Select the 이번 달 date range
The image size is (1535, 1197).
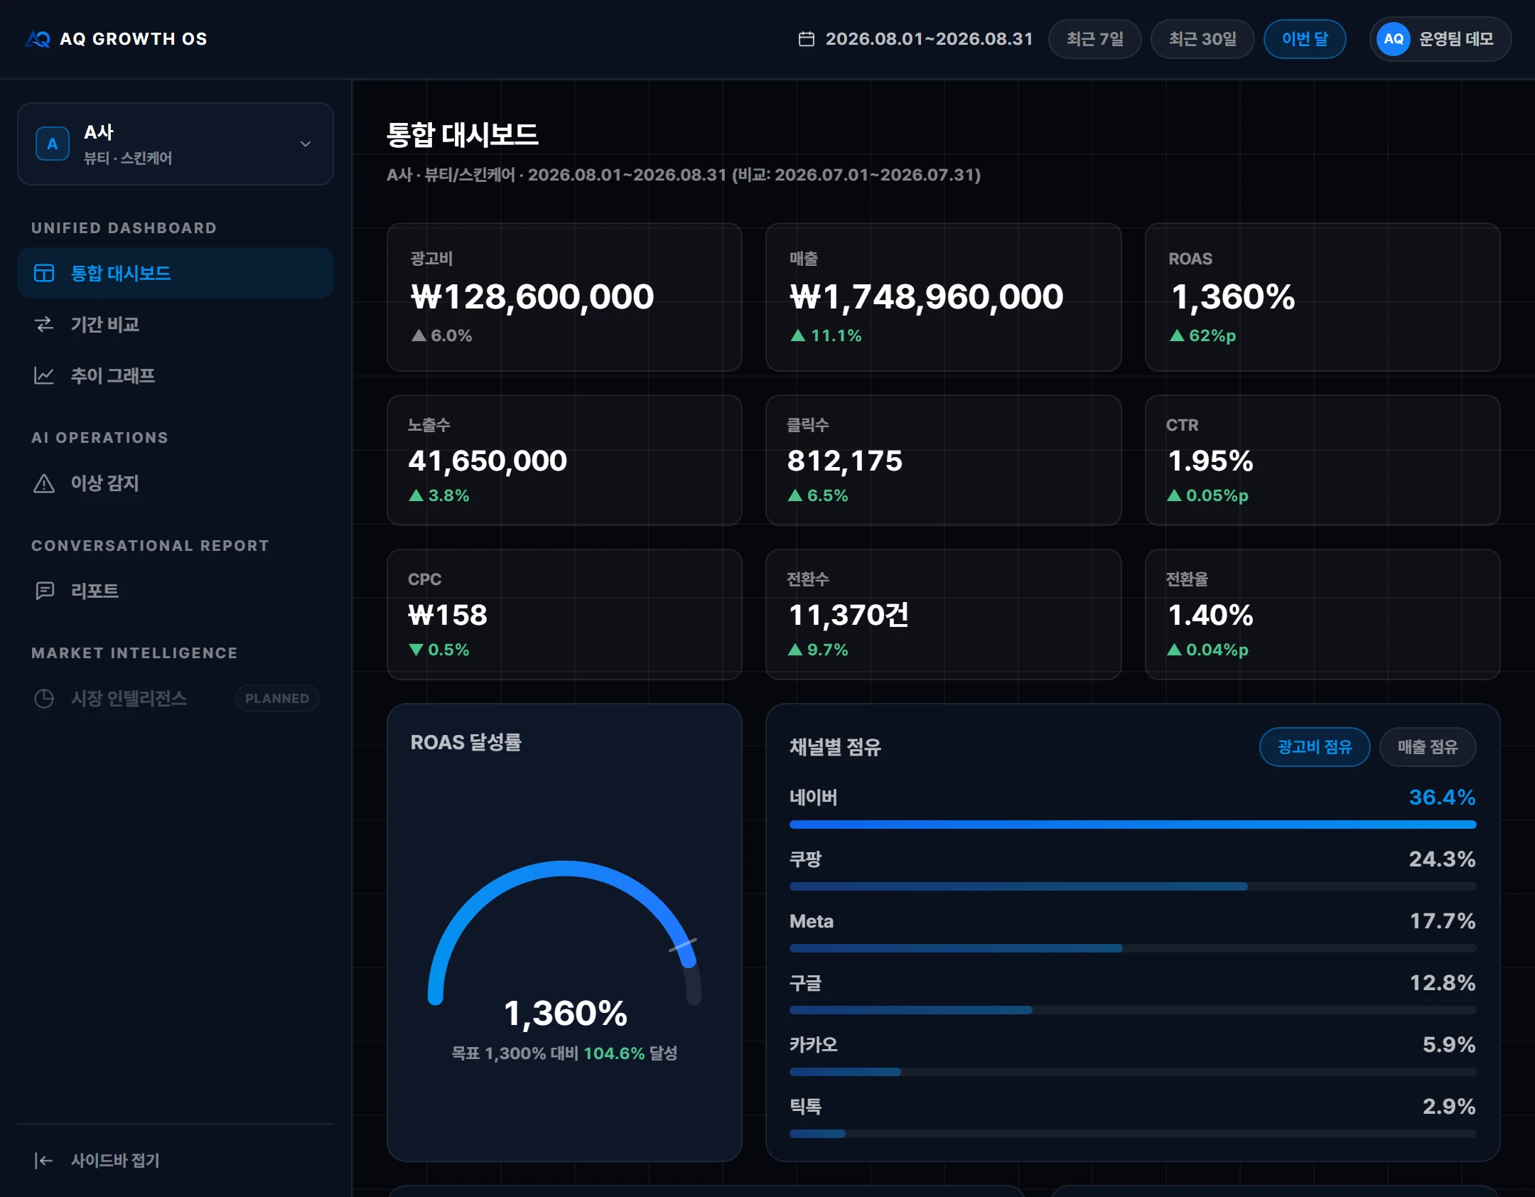[1305, 39]
